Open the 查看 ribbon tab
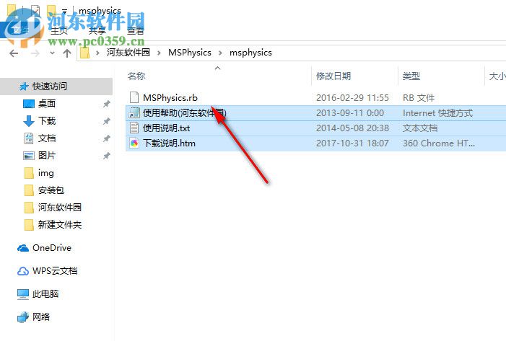The height and width of the screenshot is (341, 506). click(135, 31)
